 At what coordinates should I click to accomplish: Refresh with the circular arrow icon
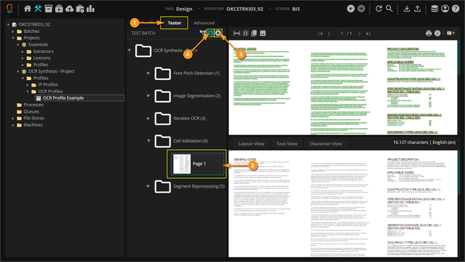tap(379, 9)
